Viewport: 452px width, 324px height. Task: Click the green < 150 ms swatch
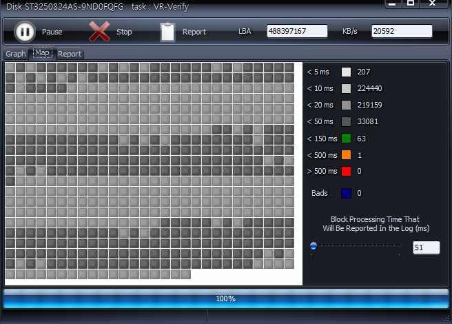pyautogui.click(x=347, y=139)
